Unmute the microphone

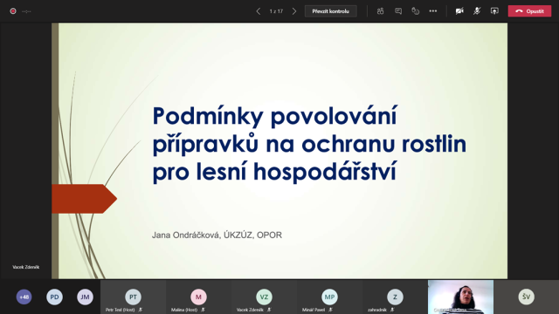[477, 11]
